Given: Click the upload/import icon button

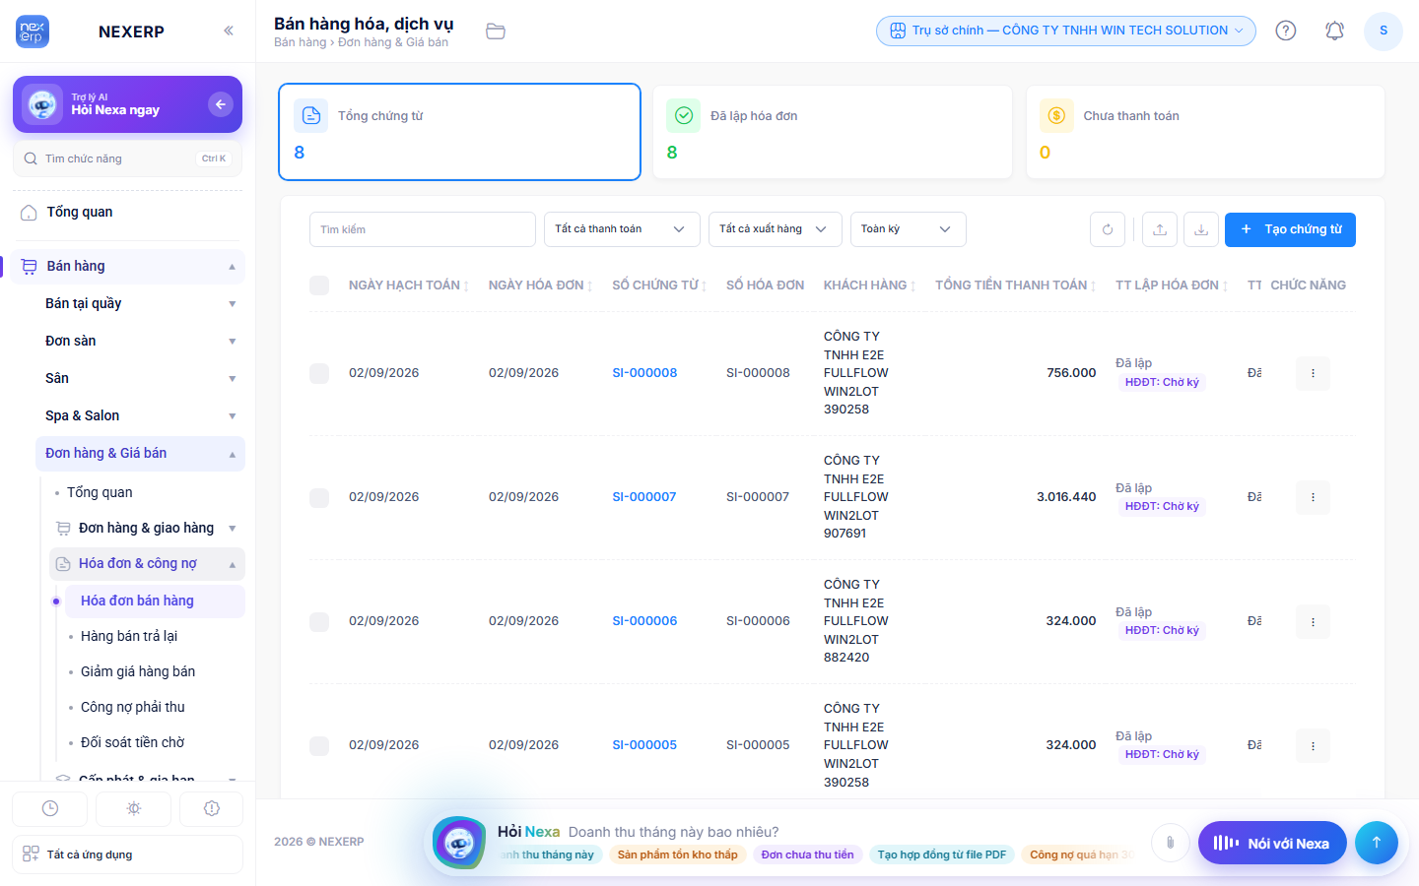Looking at the screenshot, I should [1160, 229].
